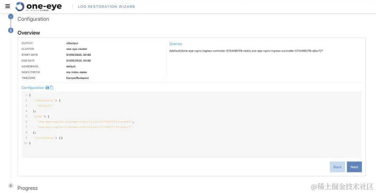Click the end date 01/09/2020, 00:00
Image resolution: width=376 pixels, height=193 pixels.
pyautogui.click(x=79, y=61)
